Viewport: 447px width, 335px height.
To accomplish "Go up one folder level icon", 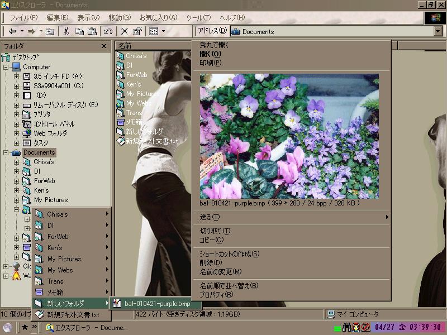I will (50, 31).
